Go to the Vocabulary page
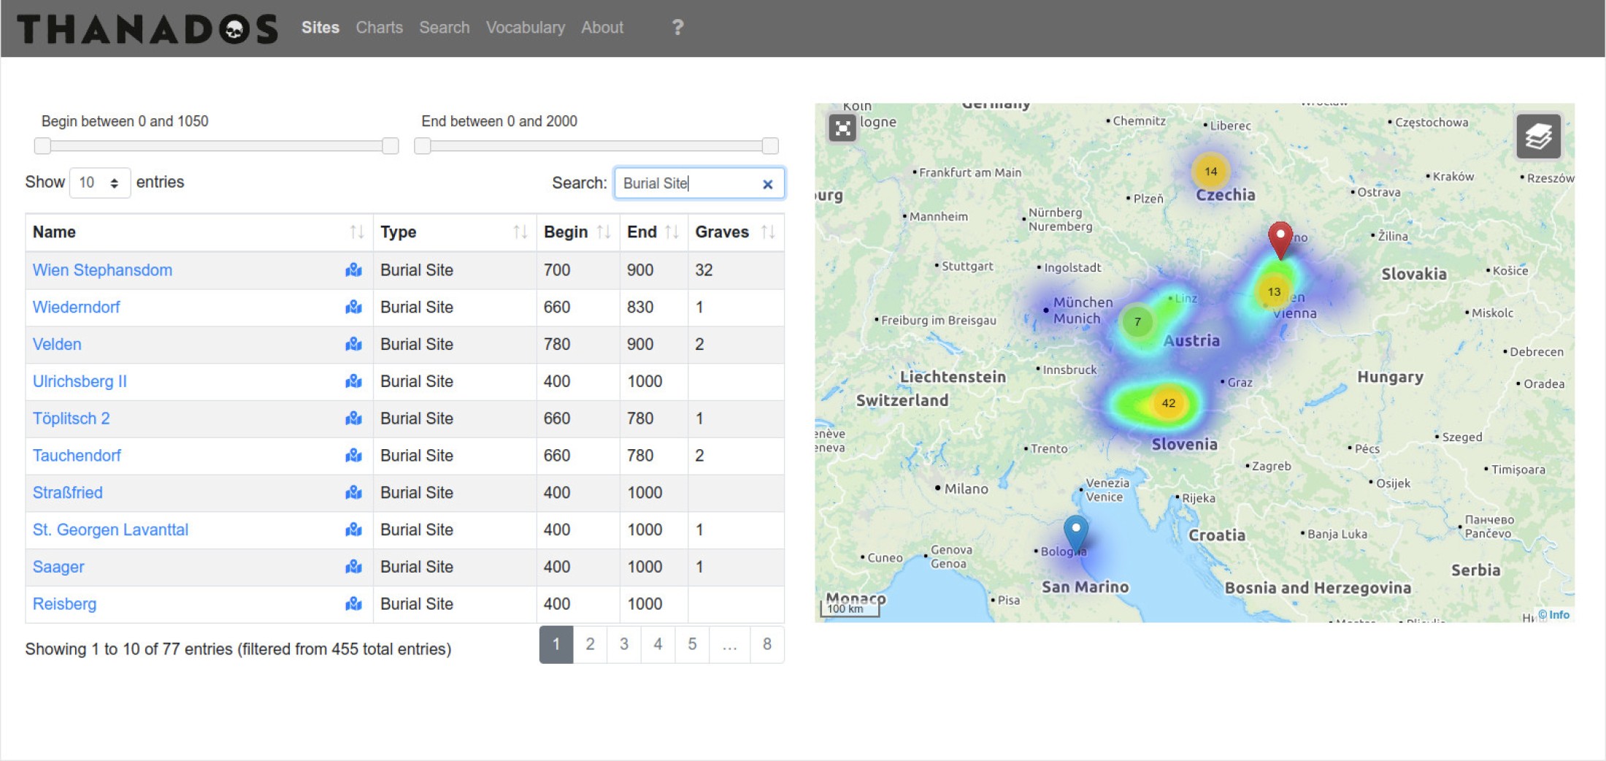 click(x=525, y=28)
